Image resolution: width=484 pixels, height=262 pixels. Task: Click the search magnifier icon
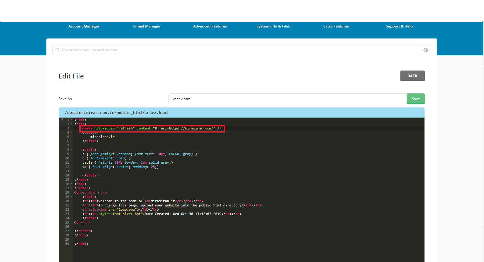click(x=57, y=50)
